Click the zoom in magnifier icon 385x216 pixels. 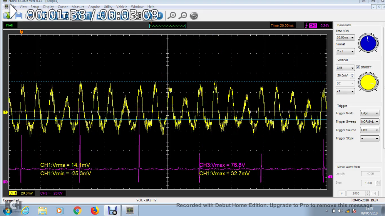coord(172,16)
